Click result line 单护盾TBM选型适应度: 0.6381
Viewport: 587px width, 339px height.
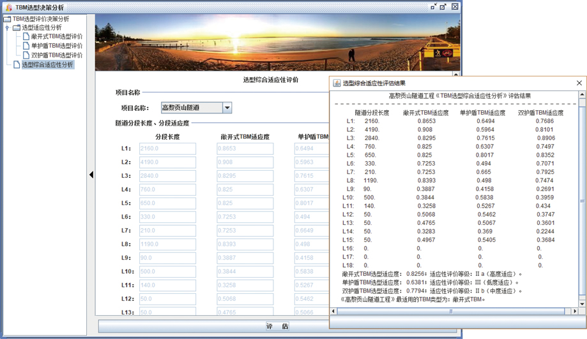click(431, 283)
